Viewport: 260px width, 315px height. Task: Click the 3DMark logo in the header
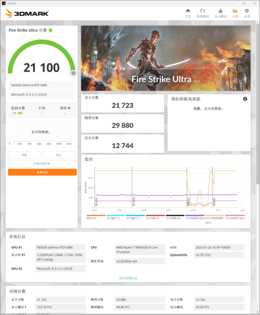tap(26, 13)
